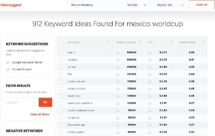This screenshot has height=136, width=215.
Task: Click CPC chart icon for fifa row
Action: tap(150, 74)
